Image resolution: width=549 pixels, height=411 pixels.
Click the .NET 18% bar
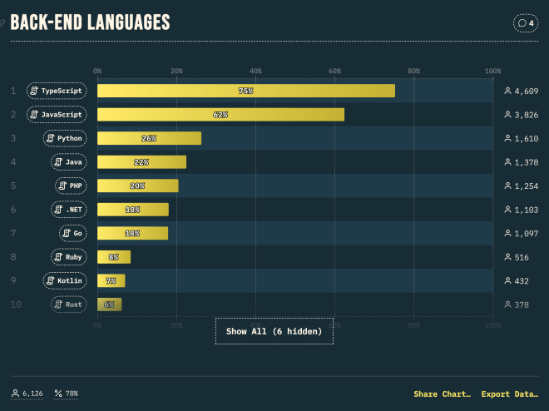pos(133,210)
